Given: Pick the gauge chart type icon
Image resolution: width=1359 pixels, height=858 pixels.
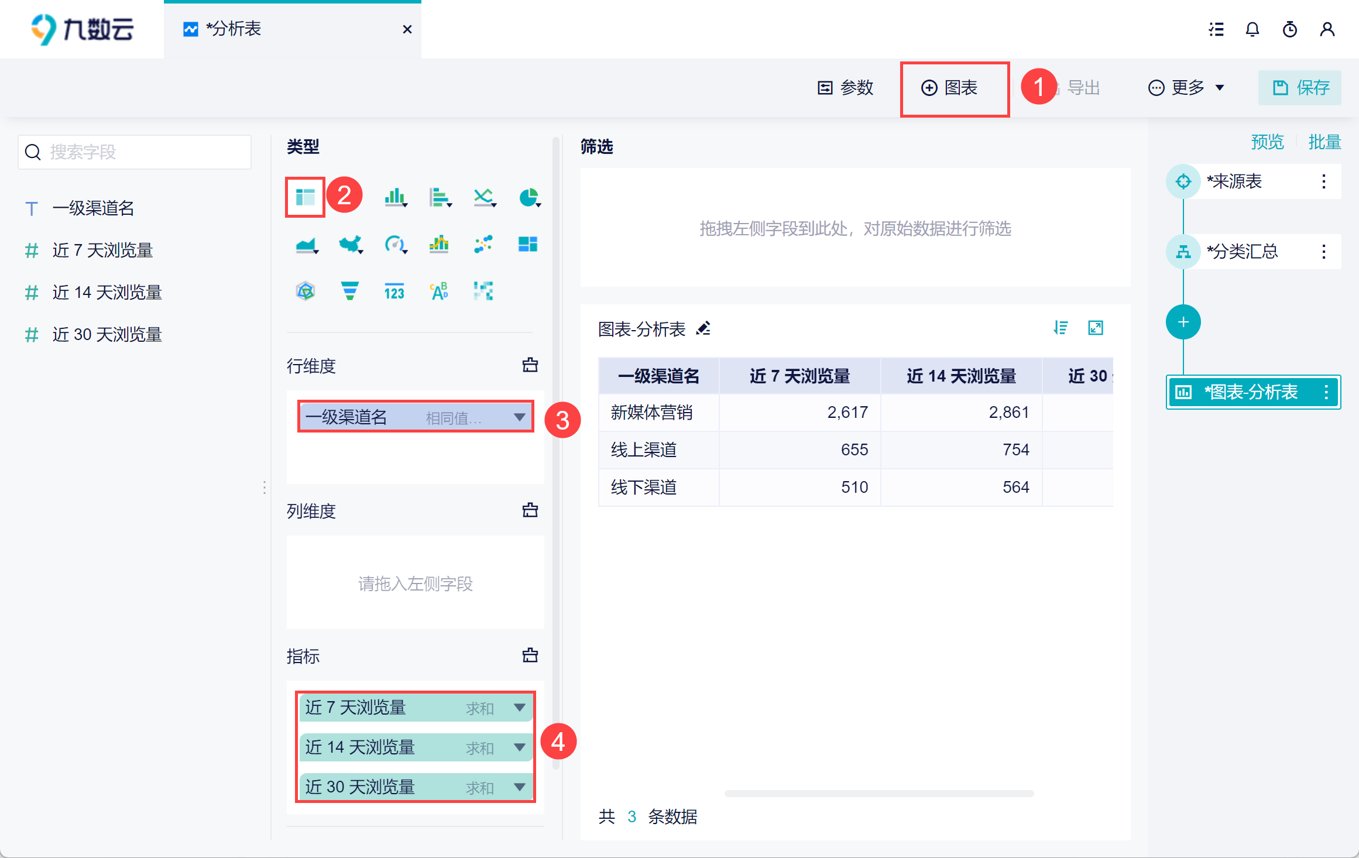Looking at the screenshot, I should click(x=394, y=244).
